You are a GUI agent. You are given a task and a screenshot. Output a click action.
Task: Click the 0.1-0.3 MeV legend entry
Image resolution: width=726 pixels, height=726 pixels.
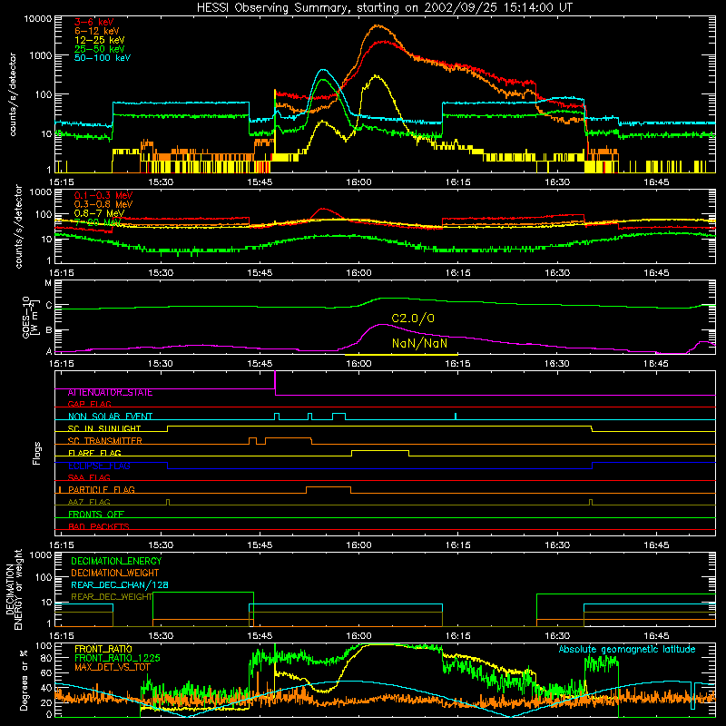103,195
